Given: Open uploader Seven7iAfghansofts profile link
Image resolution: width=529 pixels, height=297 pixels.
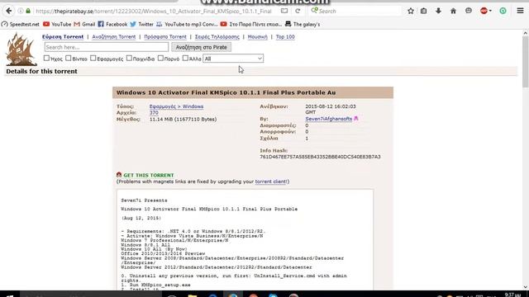Looking at the screenshot, I should pos(329,119).
